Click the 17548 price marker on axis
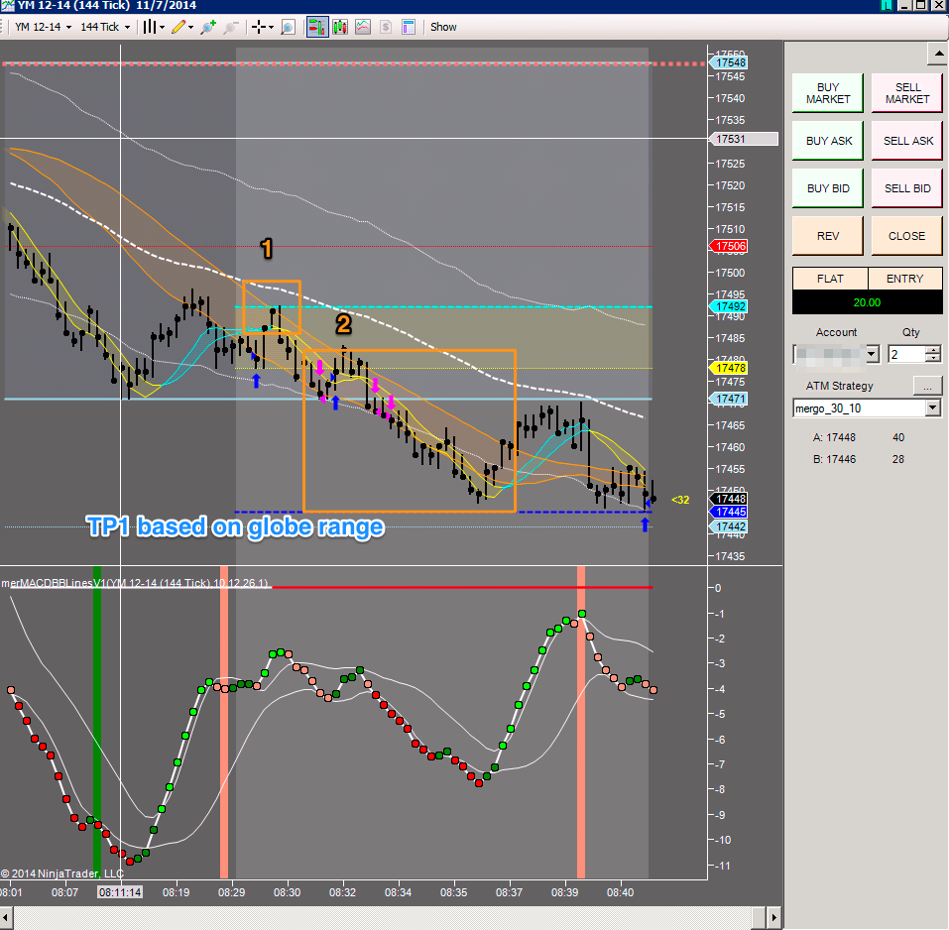 729,62
